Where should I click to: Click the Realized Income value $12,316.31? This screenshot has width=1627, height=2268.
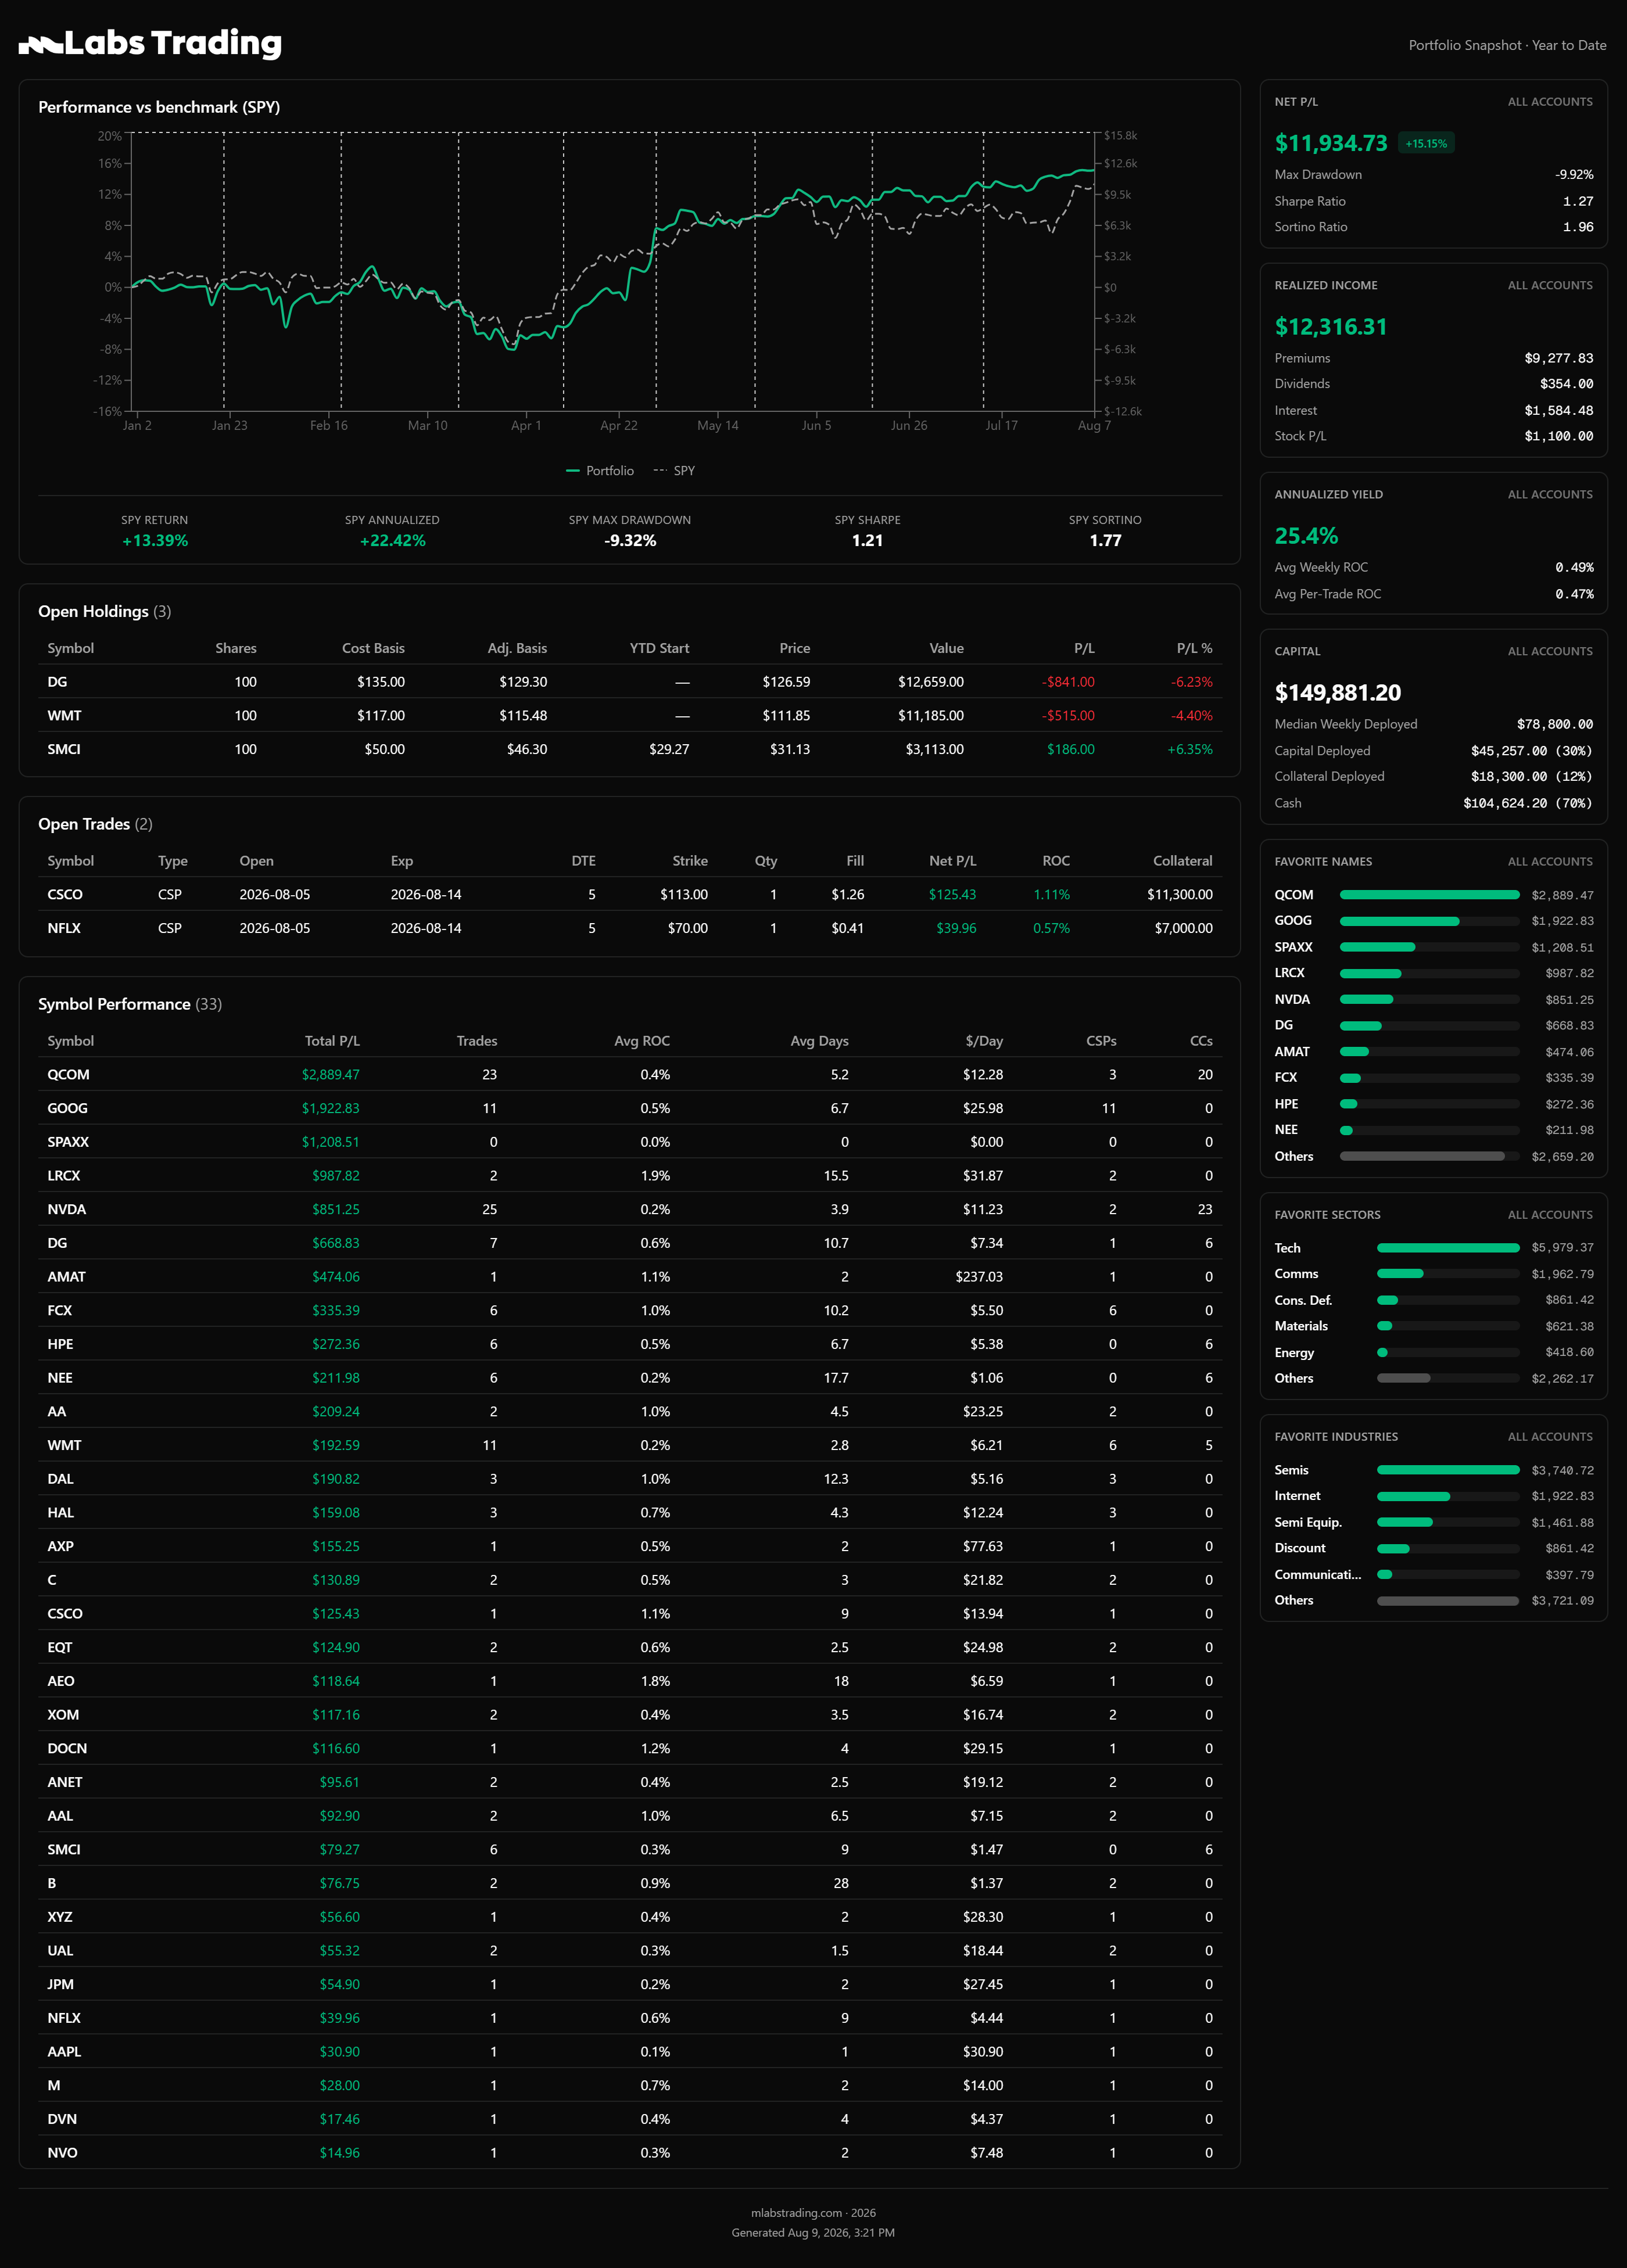pos(1331,327)
